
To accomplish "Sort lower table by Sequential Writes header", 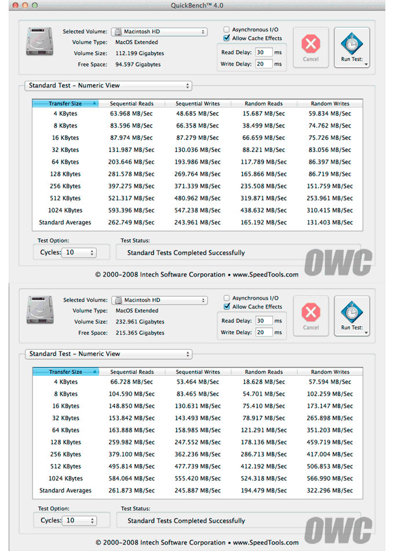I will coord(198,372).
